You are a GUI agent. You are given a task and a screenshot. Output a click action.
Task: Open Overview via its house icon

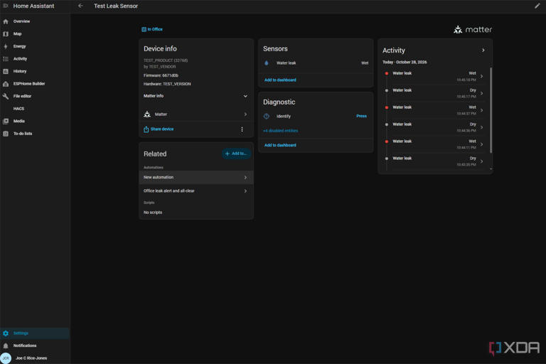[x=6, y=21]
